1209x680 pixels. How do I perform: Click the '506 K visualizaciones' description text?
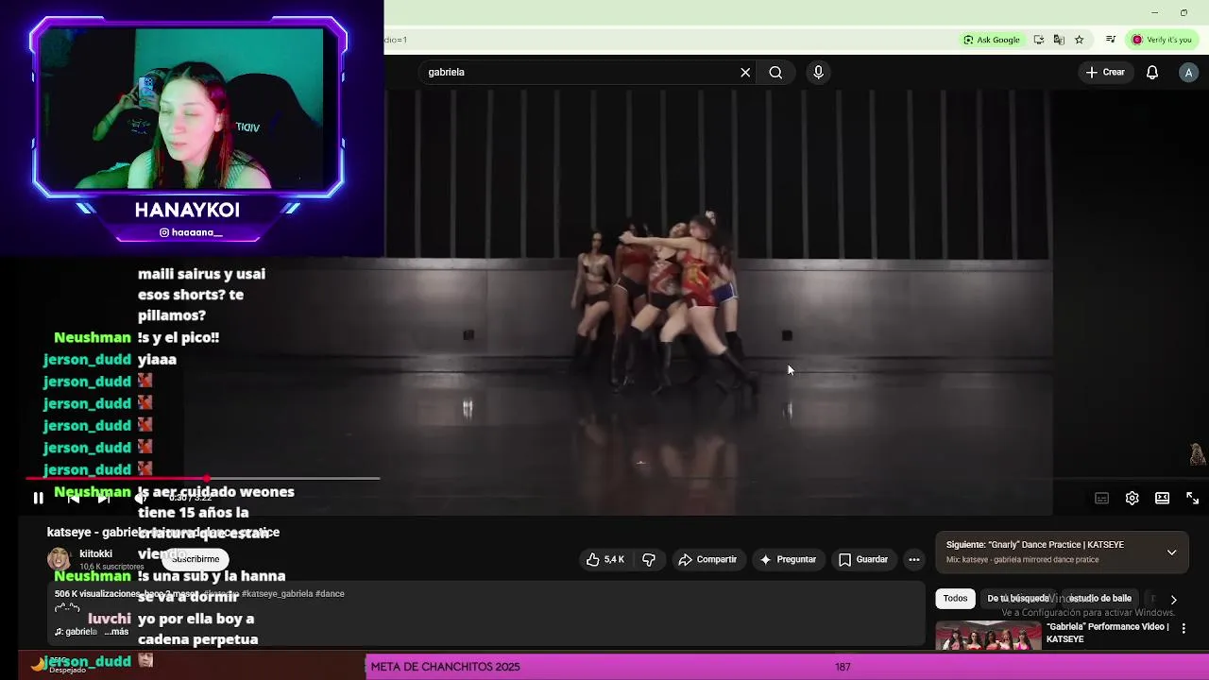pyautogui.click(x=97, y=593)
